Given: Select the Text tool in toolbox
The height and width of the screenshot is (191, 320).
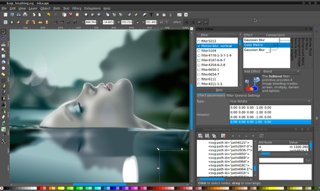Looking at the screenshot, I should click(x=4, y=105).
